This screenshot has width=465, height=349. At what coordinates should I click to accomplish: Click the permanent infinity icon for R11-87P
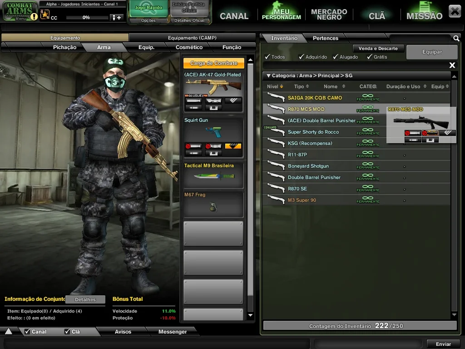click(368, 154)
